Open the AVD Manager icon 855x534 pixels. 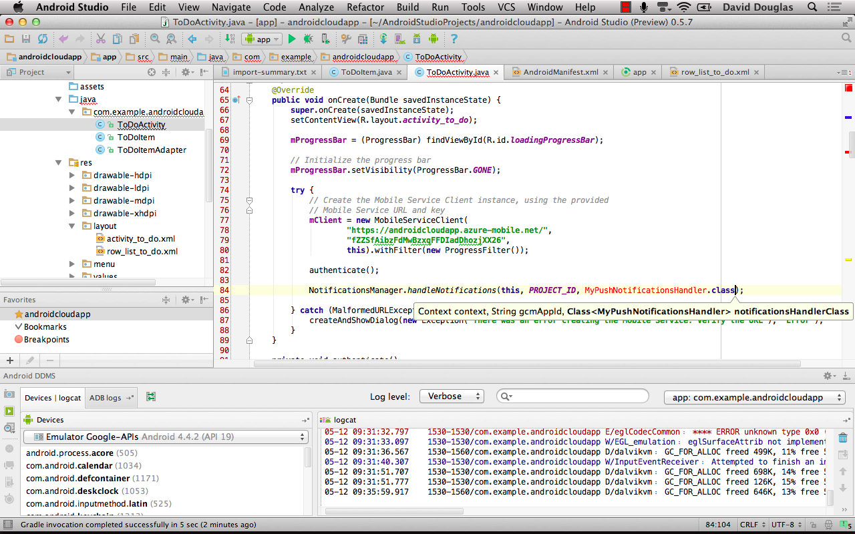pos(400,39)
